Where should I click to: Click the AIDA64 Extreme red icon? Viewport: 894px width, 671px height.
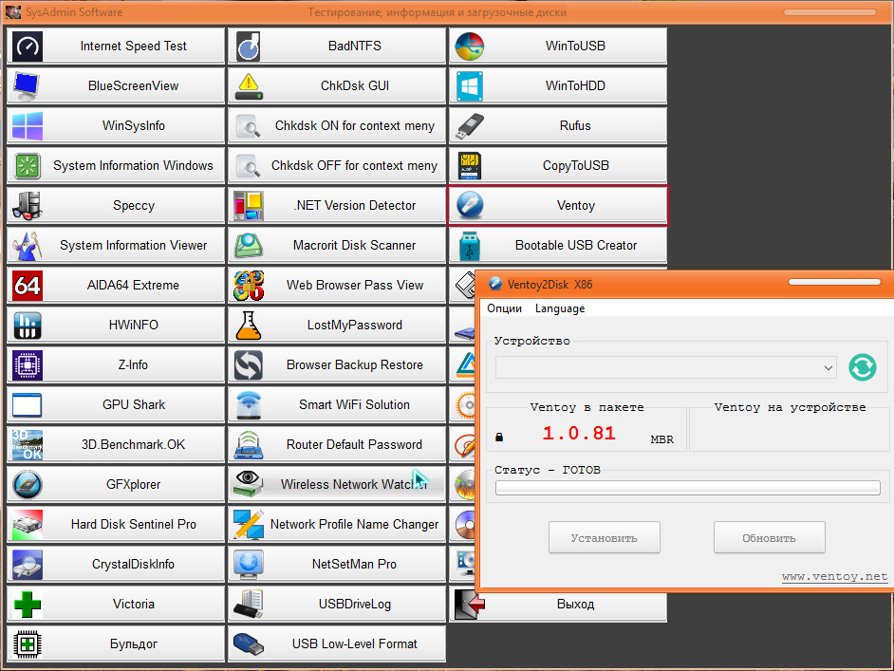click(28, 286)
